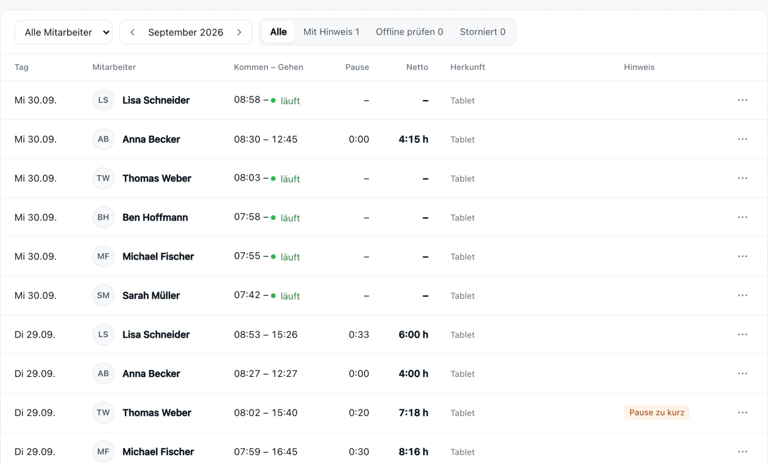Switch to Mit Hinweis tab
This screenshot has width=768, height=466.
pos(331,32)
